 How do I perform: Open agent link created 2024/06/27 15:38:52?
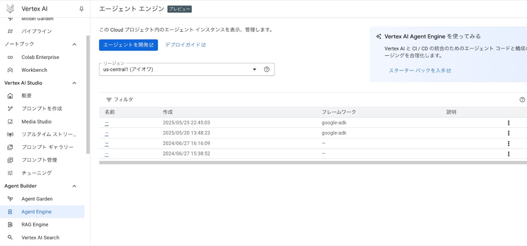tap(107, 154)
